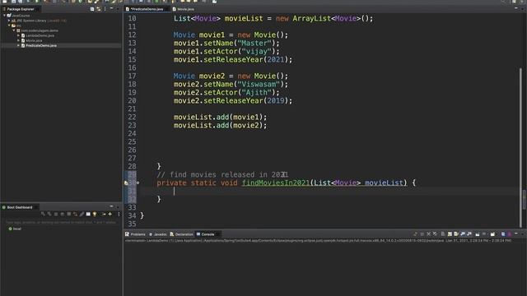Viewport: 527px width, 296px height.
Task: Click findMoviesIn2021 method name in editor
Action: point(276,183)
